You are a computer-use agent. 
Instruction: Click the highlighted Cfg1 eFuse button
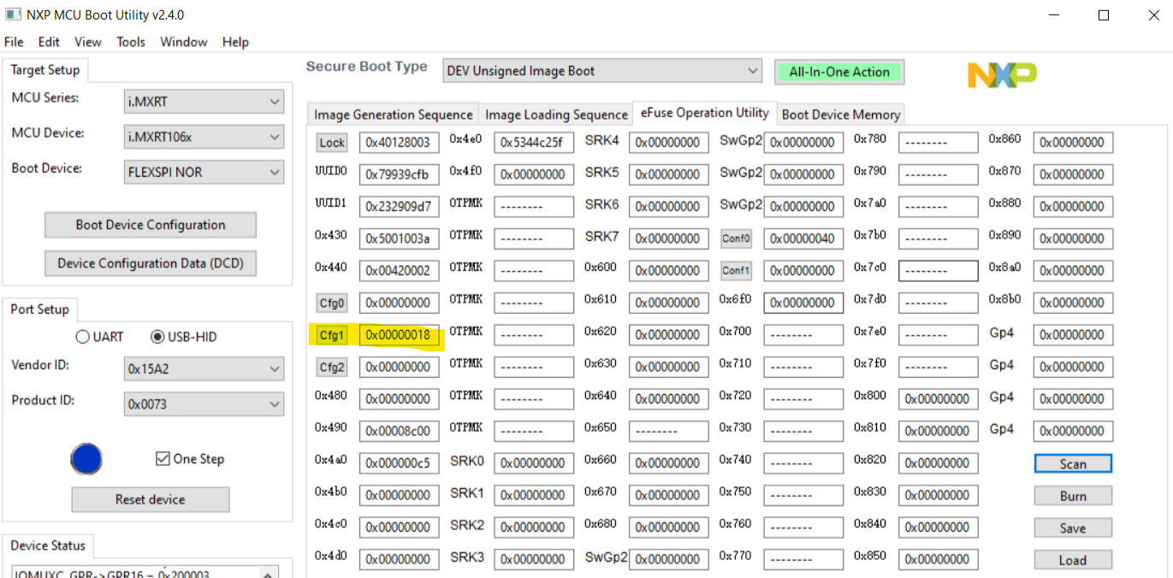pos(331,334)
